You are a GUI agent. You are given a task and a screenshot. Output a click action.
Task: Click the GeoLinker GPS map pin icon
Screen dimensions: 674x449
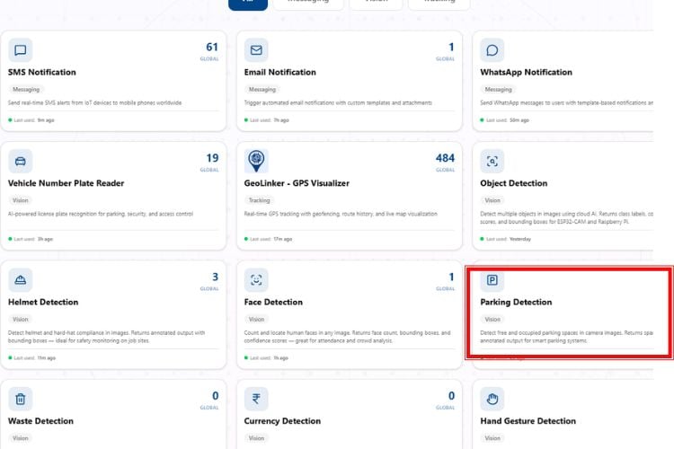(256, 161)
